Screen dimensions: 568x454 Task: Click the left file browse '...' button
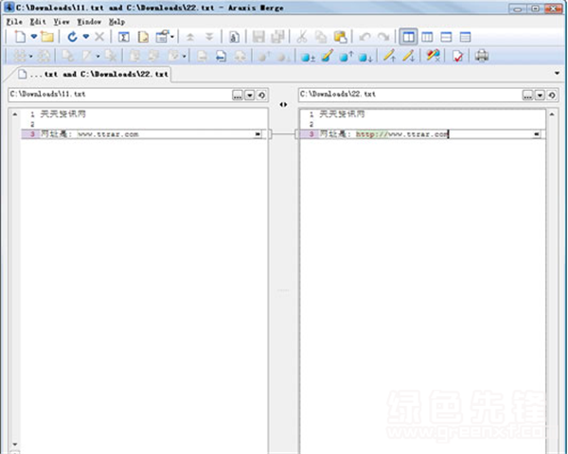click(x=238, y=95)
